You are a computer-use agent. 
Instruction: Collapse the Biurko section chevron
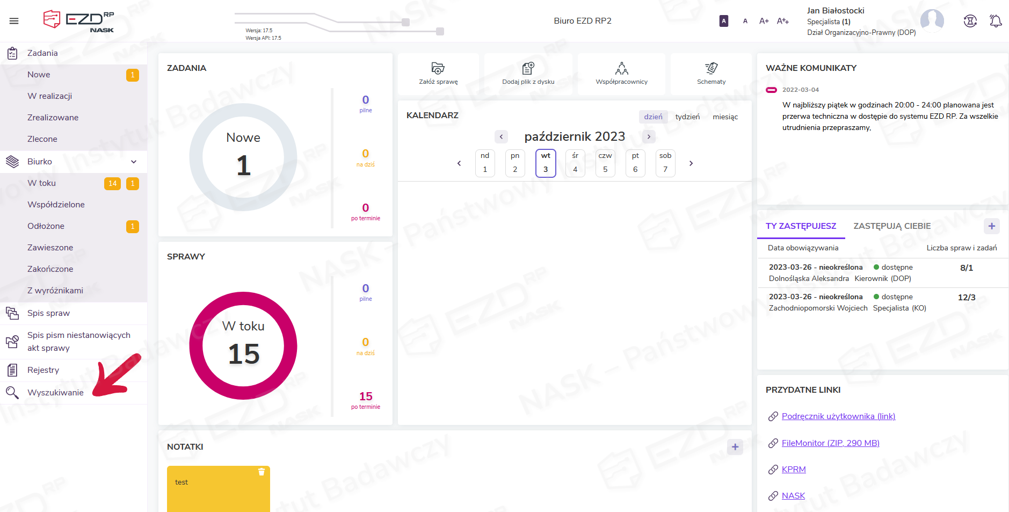[x=134, y=162]
